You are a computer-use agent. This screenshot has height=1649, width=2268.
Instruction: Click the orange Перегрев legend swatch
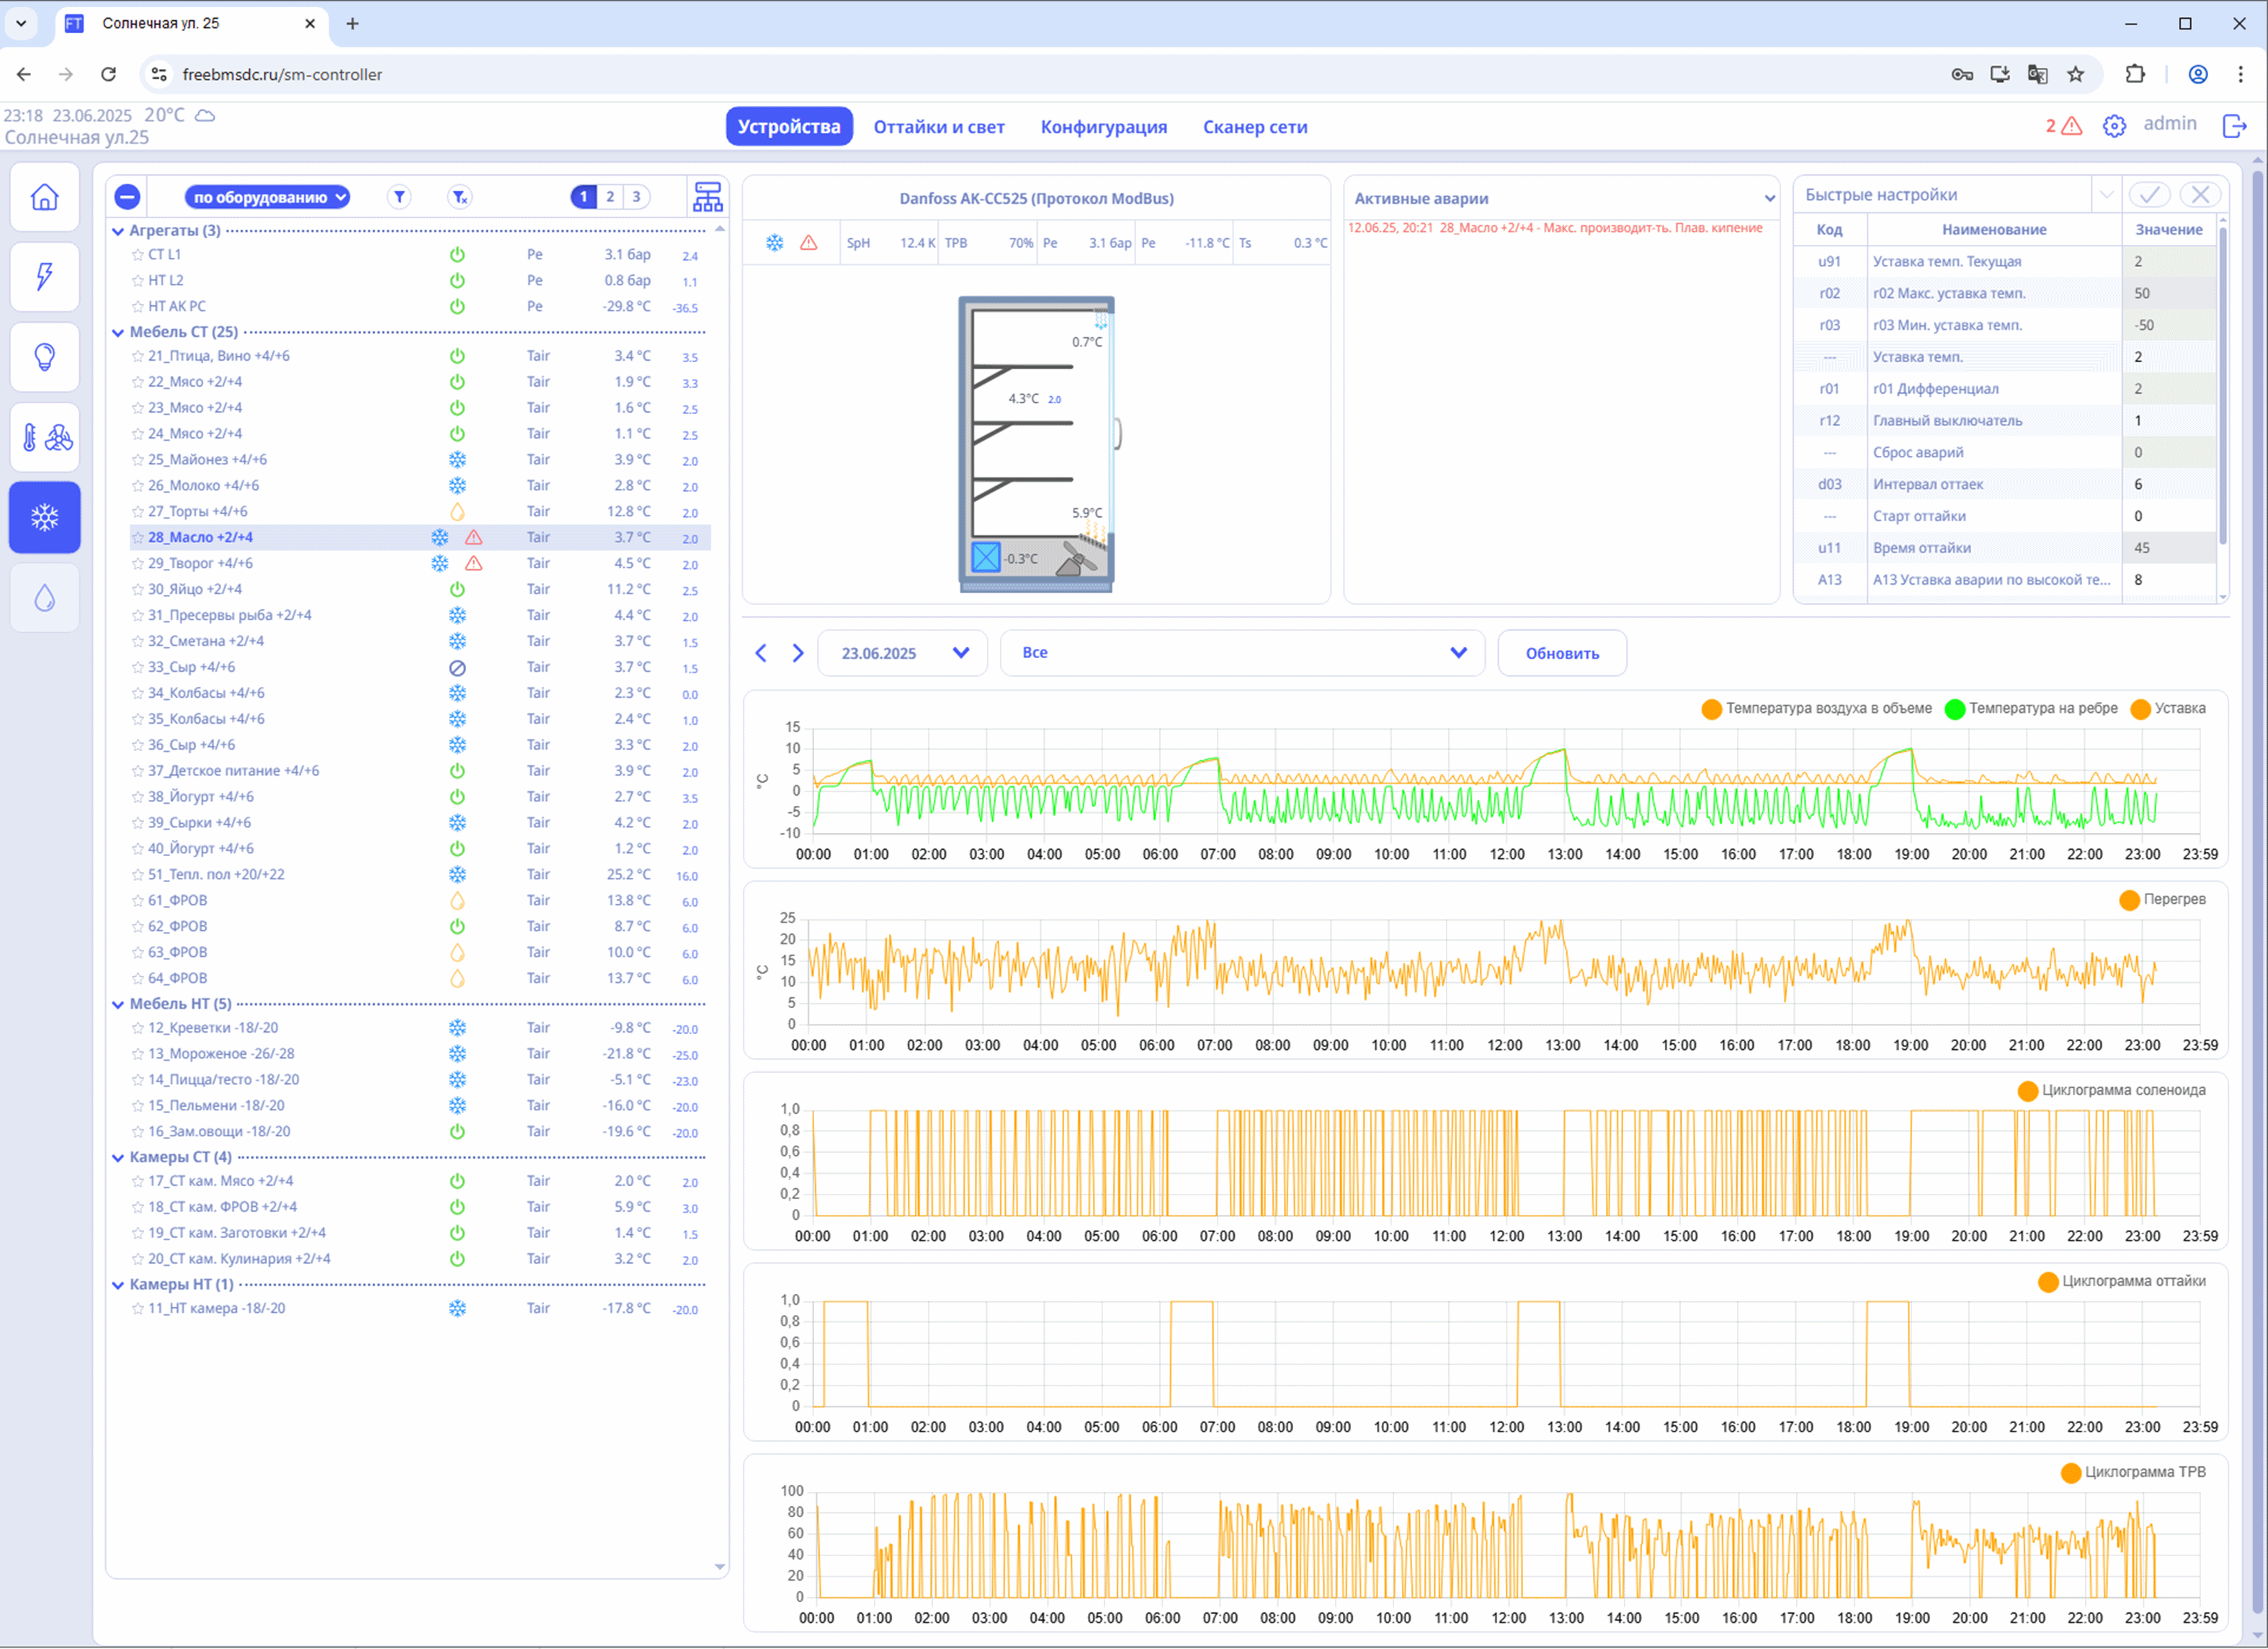[x=2129, y=899]
